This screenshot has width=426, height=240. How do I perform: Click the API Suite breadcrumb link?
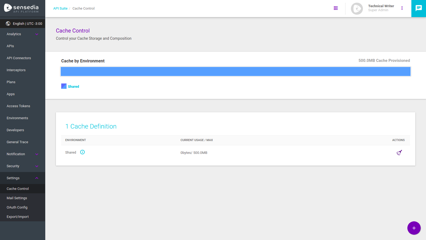point(60,9)
